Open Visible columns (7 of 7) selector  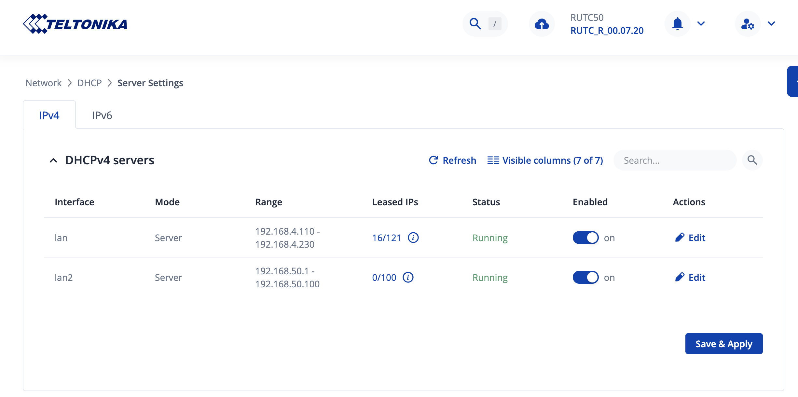click(x=545, y=160)
